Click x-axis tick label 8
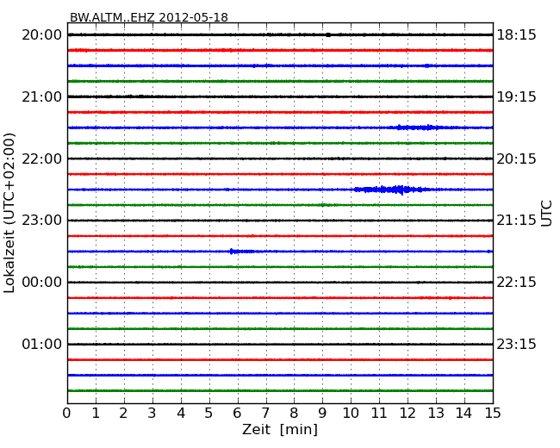The image size is (560, 448). pyautogui.click(x=294, y=413)
